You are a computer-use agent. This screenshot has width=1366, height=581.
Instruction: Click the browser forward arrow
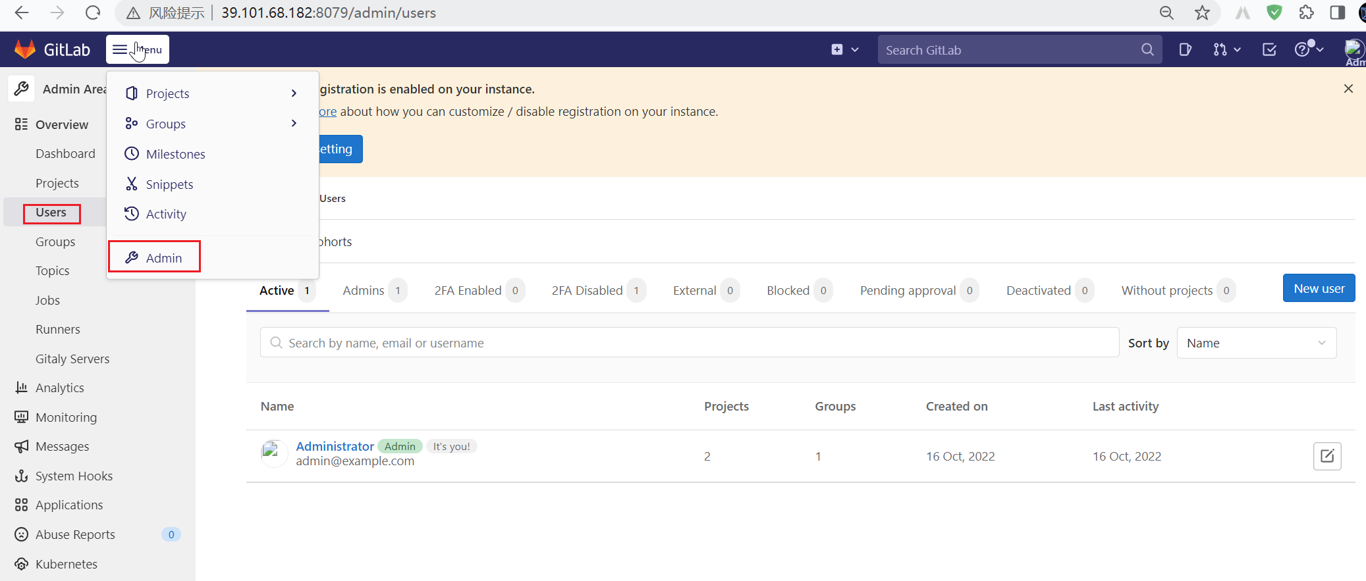pyautogui.click(x=57, y=13)
